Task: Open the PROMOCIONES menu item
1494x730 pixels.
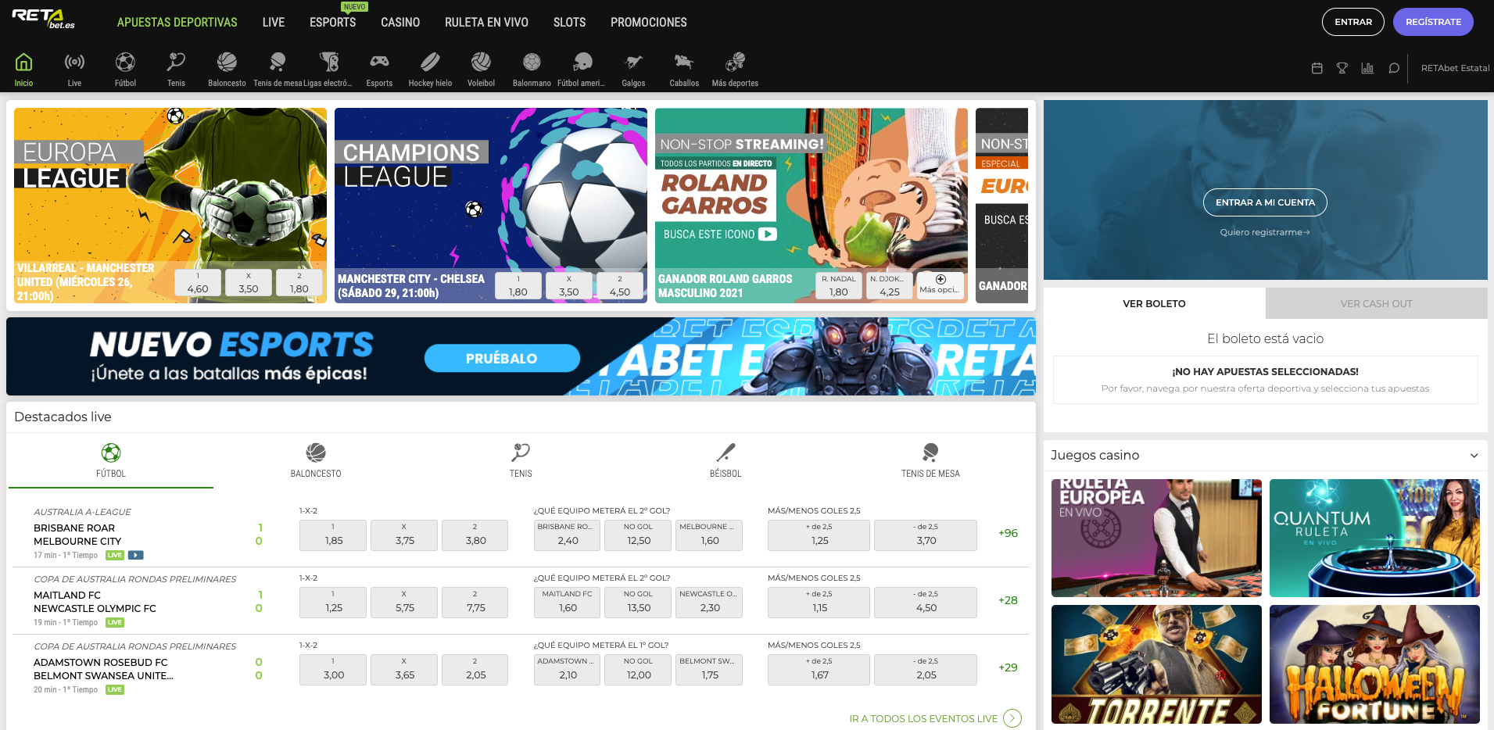Action: click(648, 22)
